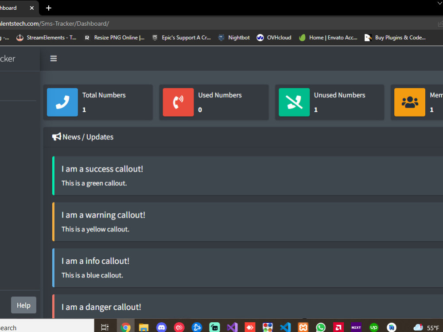Image resolution: width=443 pixels, height=332 pixels.
Task: Click the browser address bar URL
Action: (54, 23)
